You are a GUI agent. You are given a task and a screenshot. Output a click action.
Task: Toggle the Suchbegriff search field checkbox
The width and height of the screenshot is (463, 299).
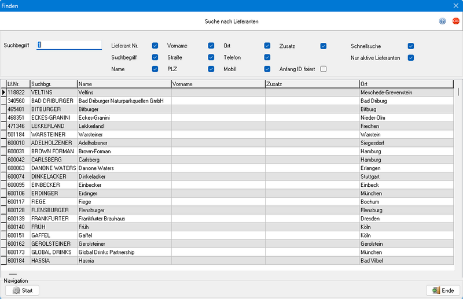pyautogui.click(x=155, y=57)
